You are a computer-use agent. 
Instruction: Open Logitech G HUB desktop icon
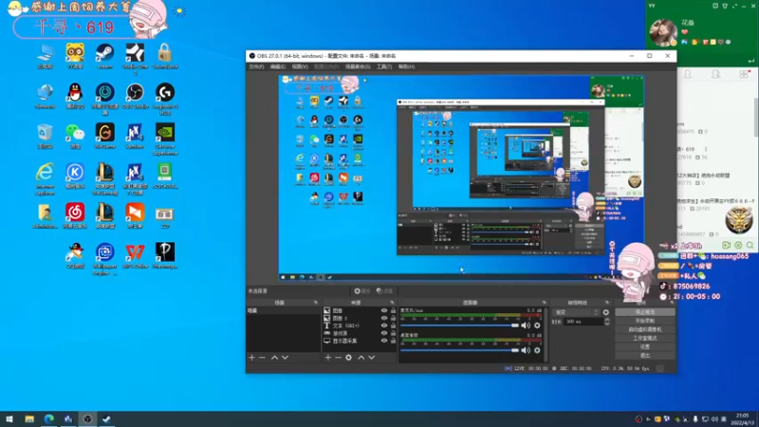(x=165, y=99)
